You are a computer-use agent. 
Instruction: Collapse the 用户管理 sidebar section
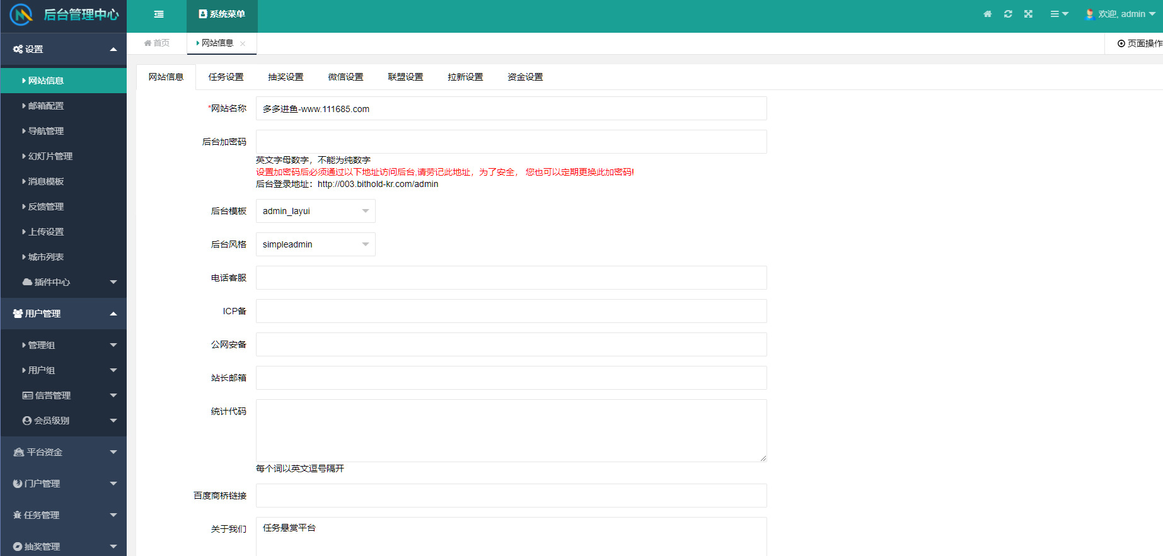[63, 314]
